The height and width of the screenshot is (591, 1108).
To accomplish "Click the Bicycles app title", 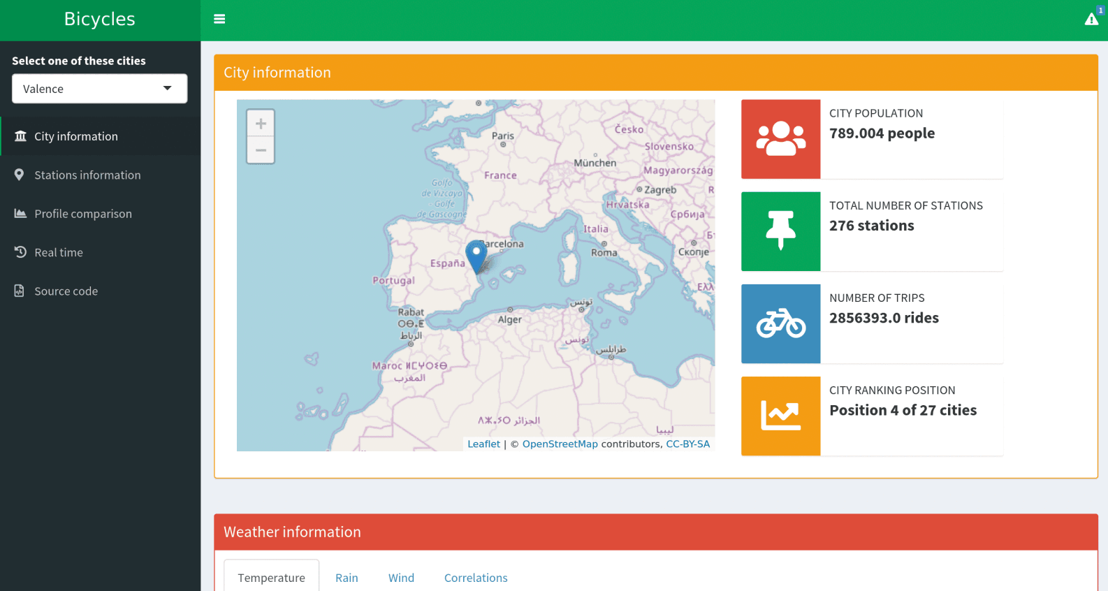I will point(100,20).
